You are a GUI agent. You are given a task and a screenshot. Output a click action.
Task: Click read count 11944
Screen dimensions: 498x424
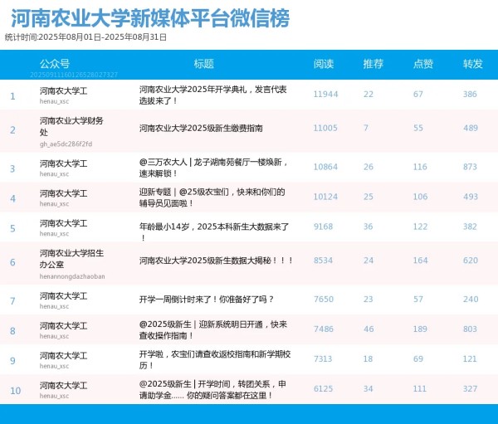[325, 95]
